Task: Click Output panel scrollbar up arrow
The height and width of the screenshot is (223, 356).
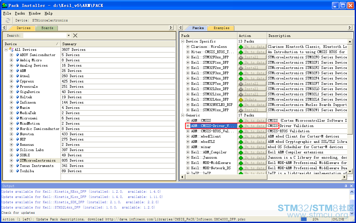Action: [x=352, y=192]
